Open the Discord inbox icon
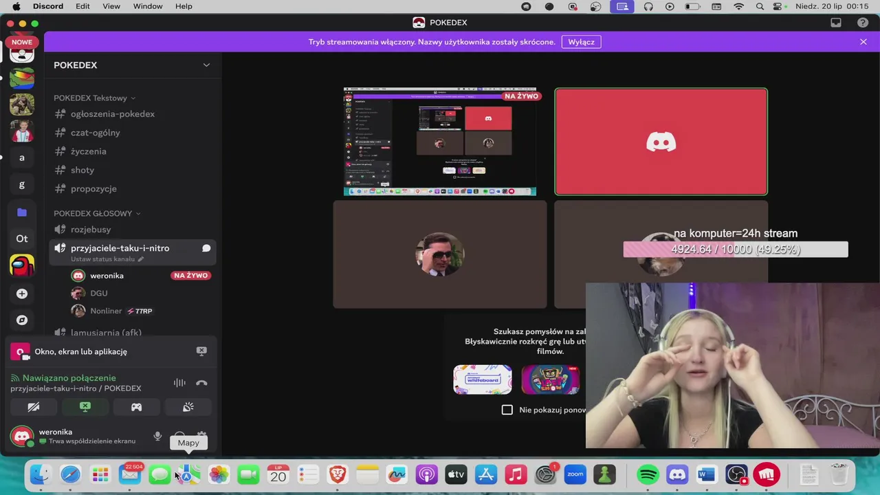The height and width of the screenshot is (495, 880). pos(836,23)
